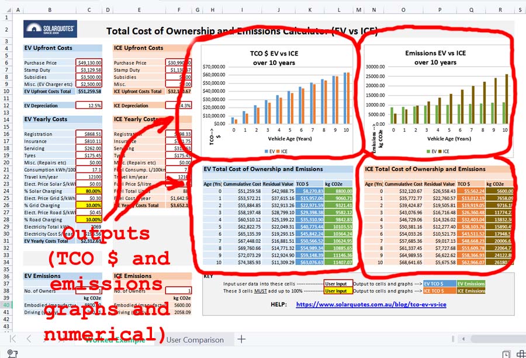This screenshot has height=358, width=526.
Task: Switch to the User Comparison sheet tab
Action: pos(195,340)
